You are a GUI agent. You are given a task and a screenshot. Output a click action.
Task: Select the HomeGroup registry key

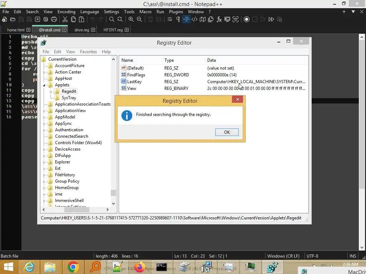(67, 188)
